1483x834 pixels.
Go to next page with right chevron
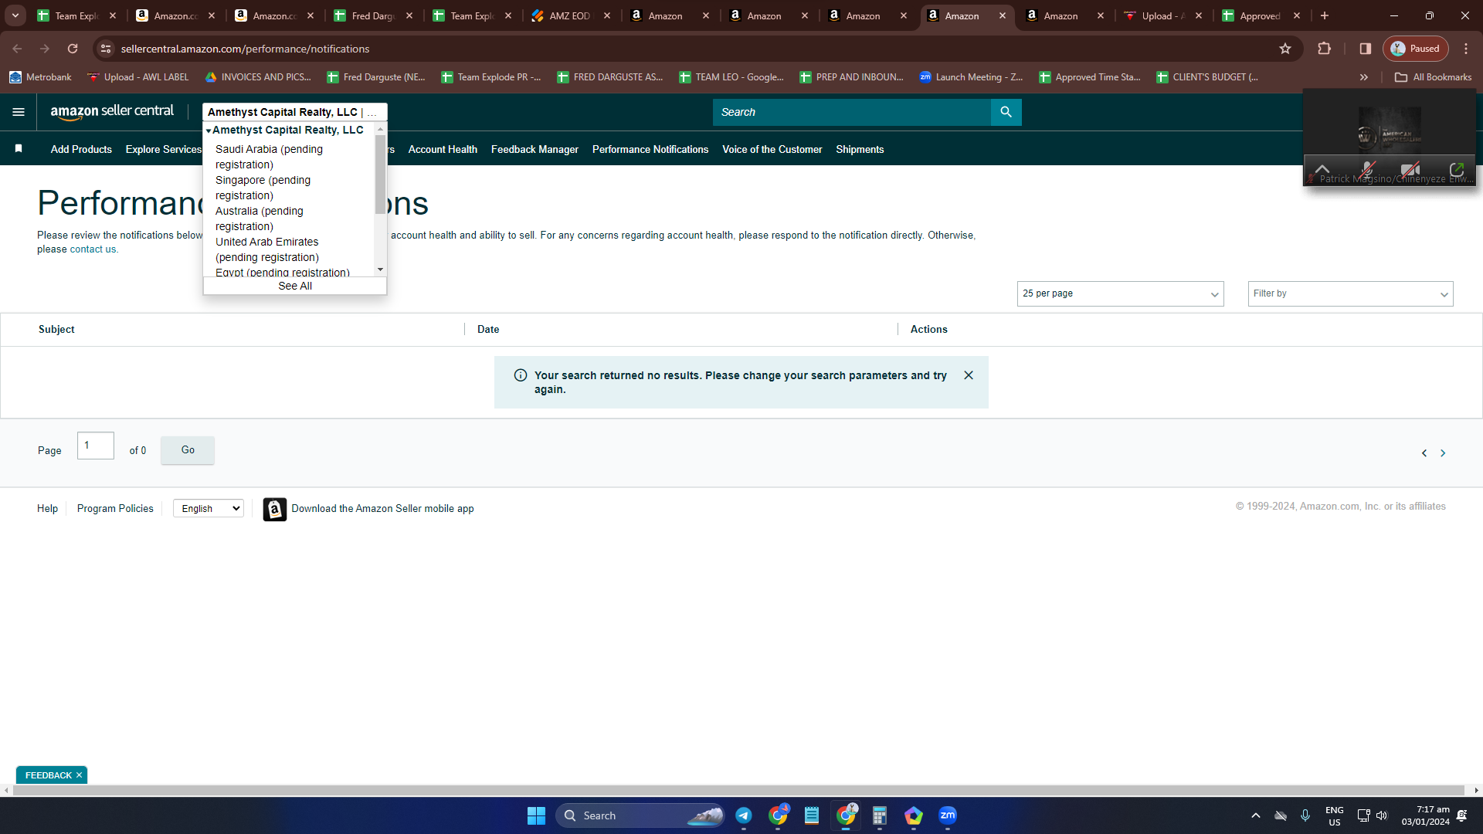tap(1443, 453)
